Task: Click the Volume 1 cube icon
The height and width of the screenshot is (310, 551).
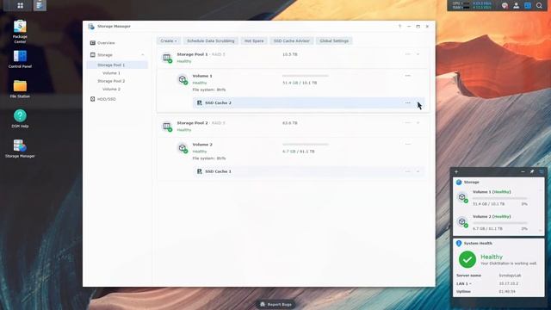Action: point(183,79)
